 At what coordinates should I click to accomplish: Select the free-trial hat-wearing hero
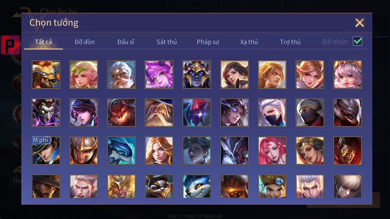(x=46, y=151)
